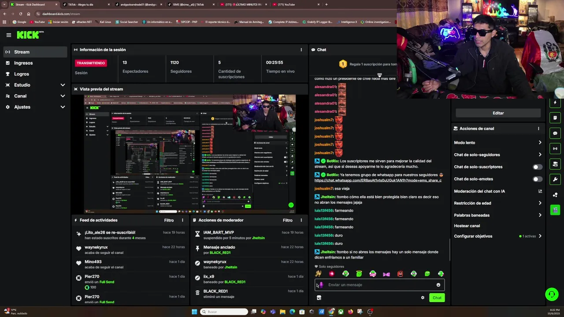Image resolution: width=564 pixels, height=317 pixels.
Task: Open the new browser tab button
Action: (x=326, y=4)
